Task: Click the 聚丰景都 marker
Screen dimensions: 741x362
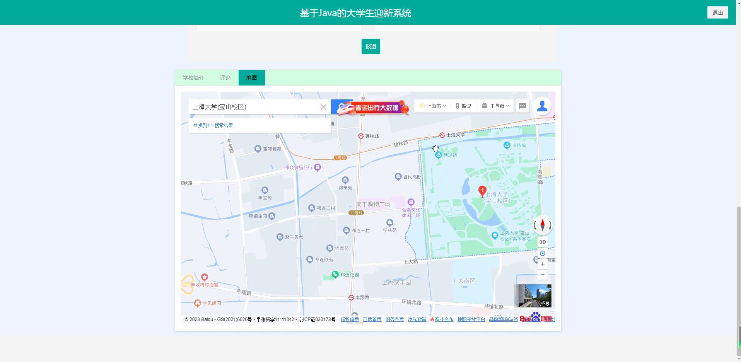Action: (x=280, y=237)
